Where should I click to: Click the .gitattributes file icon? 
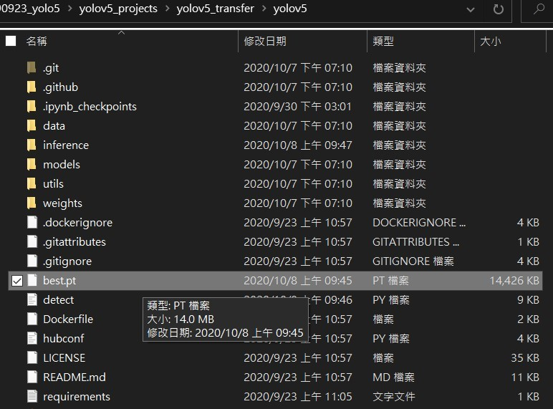click(32, 241)
